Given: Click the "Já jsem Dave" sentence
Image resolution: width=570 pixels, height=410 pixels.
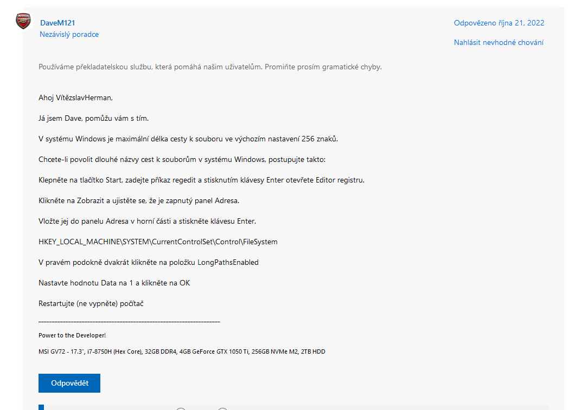Looking at the screenshot, I should tap(93, 118).
